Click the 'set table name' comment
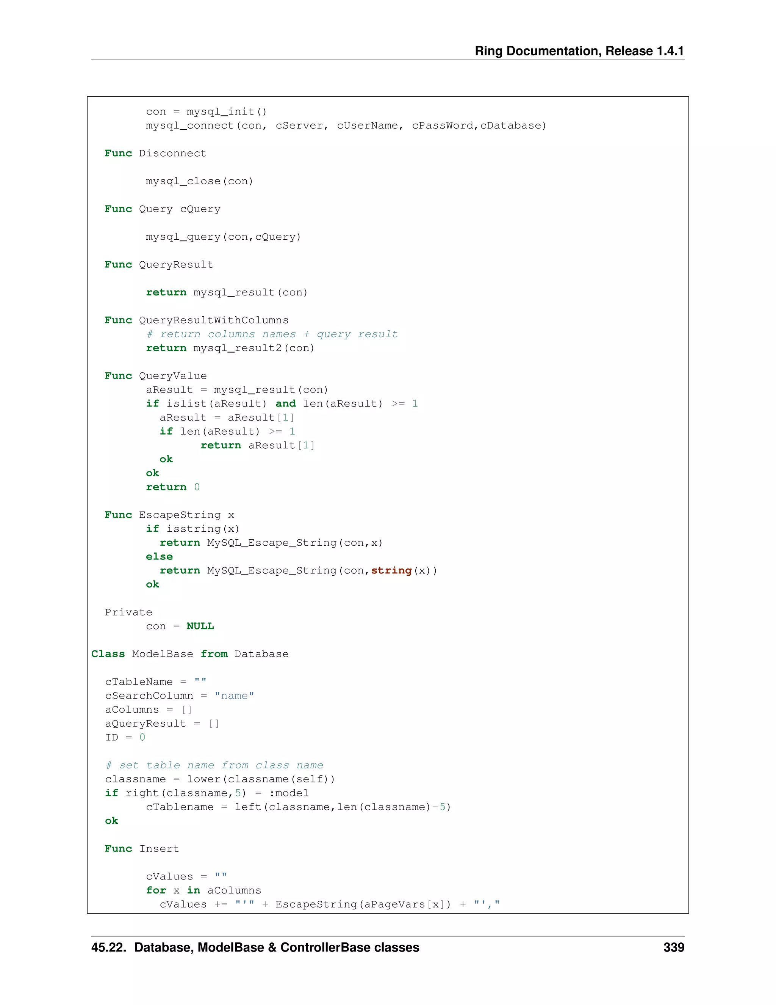This screenshot has height=1005, width=776. point(214,765)
